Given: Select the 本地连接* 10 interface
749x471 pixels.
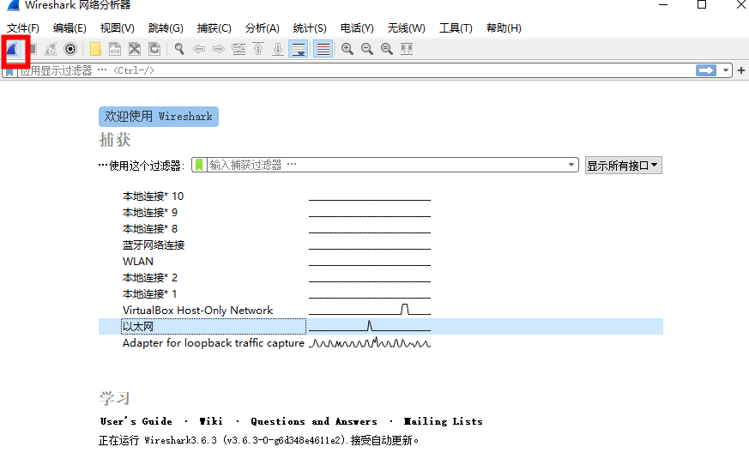Looking at the screenshot, I should [153, 196].
